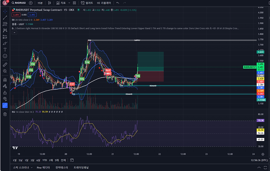Open the RNDRUSD symbol search
The image size is (270, 171).
tap(19, 3)
